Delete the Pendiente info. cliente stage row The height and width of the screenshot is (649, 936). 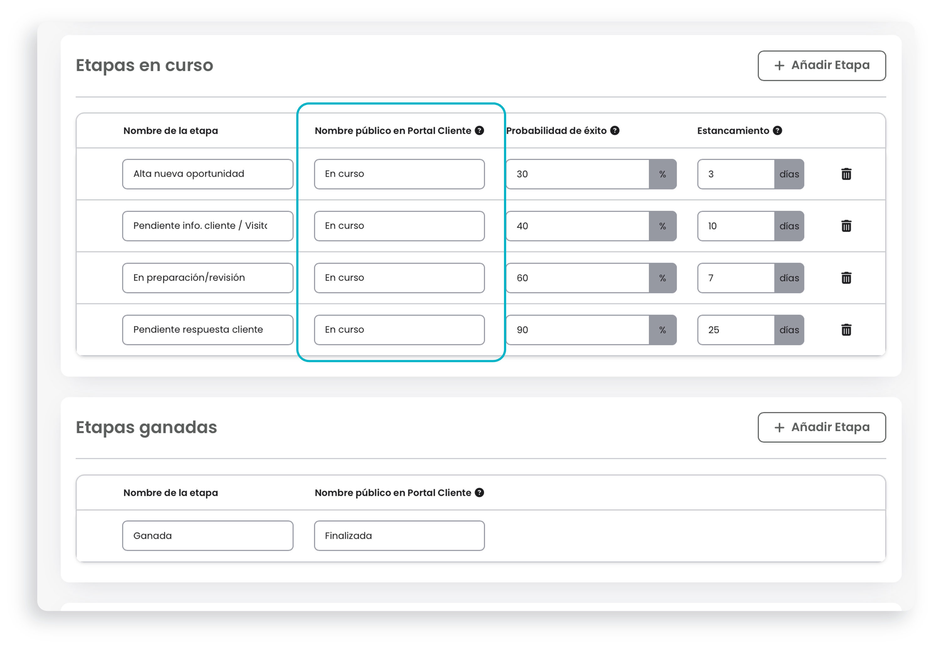[x=846, y=226]
